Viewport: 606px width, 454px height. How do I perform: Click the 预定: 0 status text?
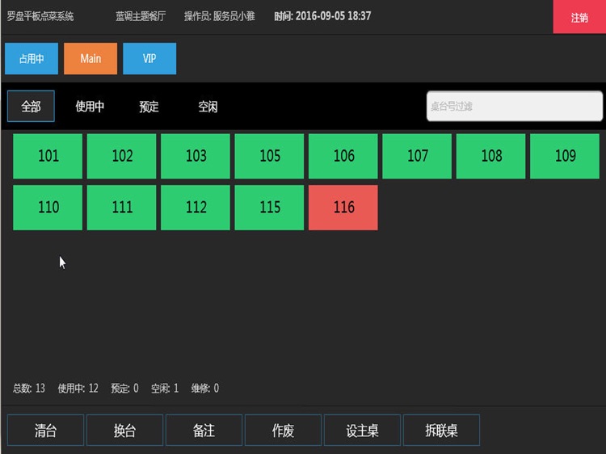(x=124, y=388)
